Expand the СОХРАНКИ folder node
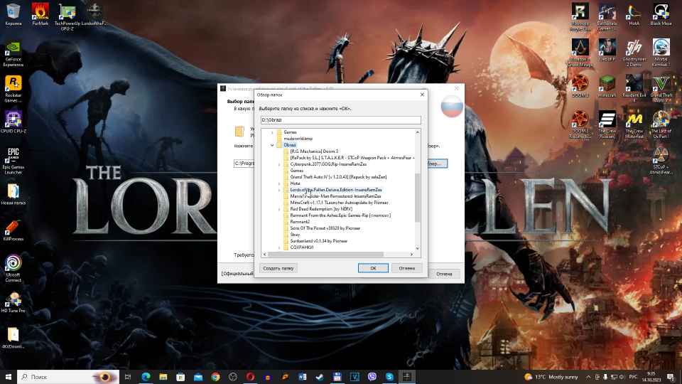 click(279, 247)
